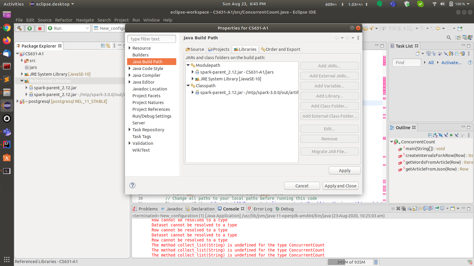
Task: Open the Window menu
Action: coord(151,20)
